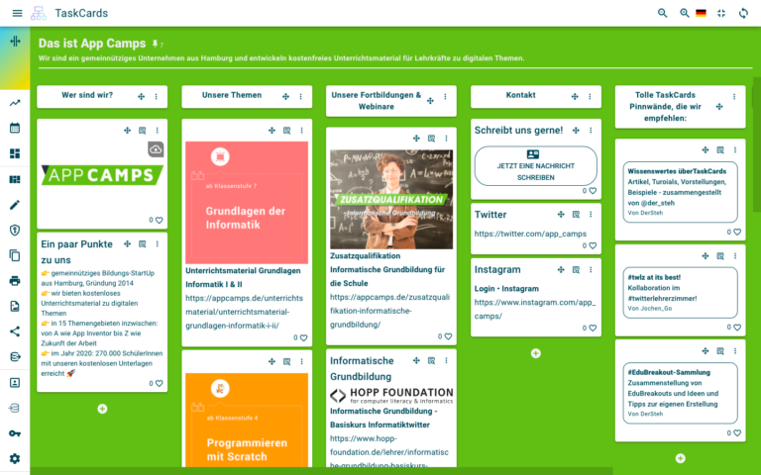761x475 pixels.
Task: Click the pencil edit icon in sidebar
Action: (15, 205)
